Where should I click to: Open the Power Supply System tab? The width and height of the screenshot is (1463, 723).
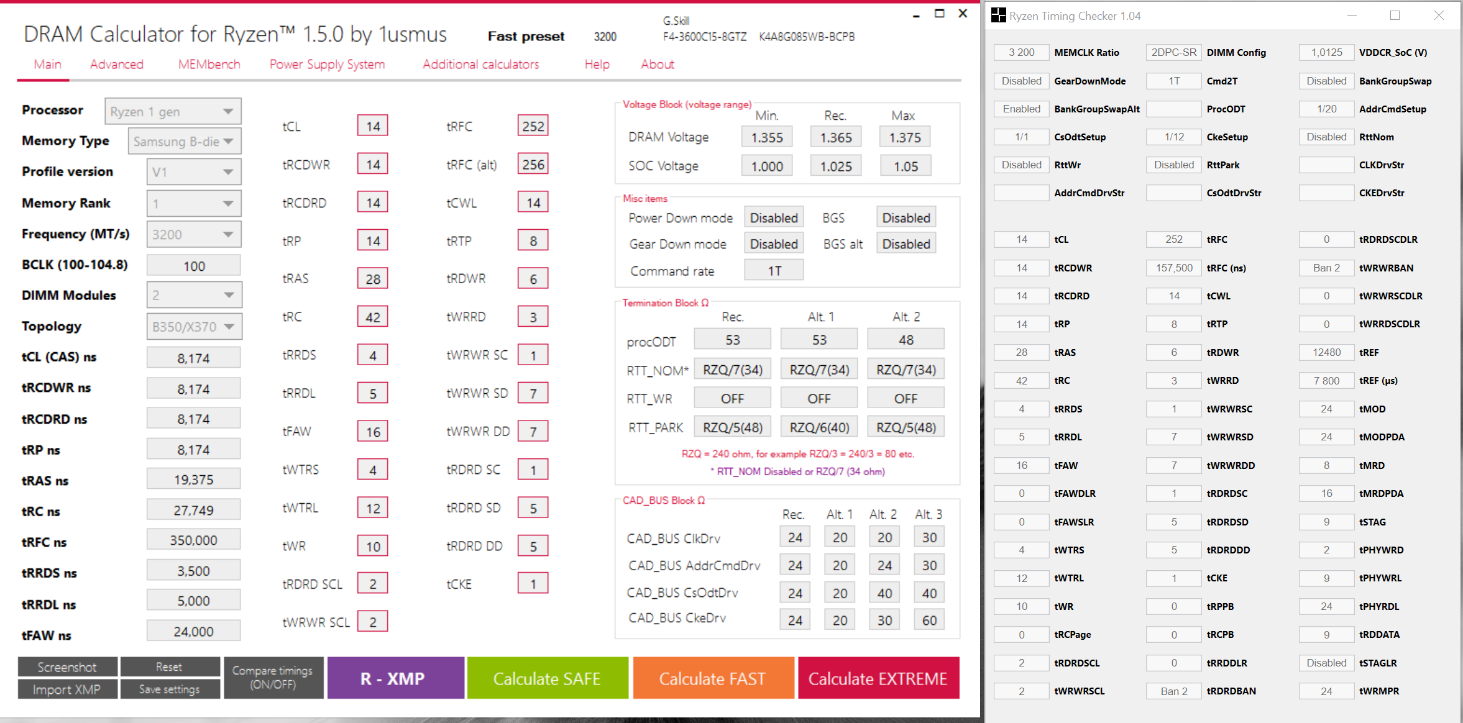[x=327, y=65]
